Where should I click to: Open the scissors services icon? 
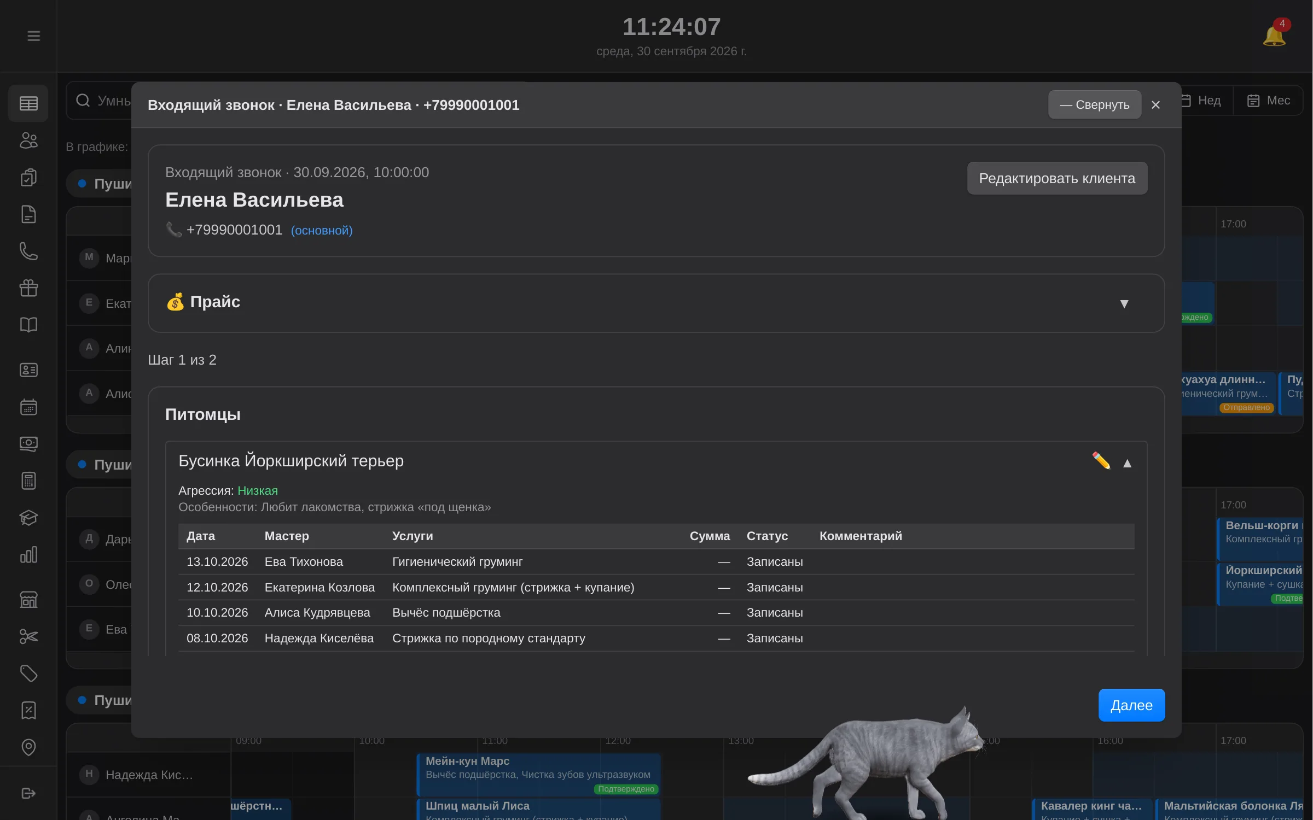28,636
